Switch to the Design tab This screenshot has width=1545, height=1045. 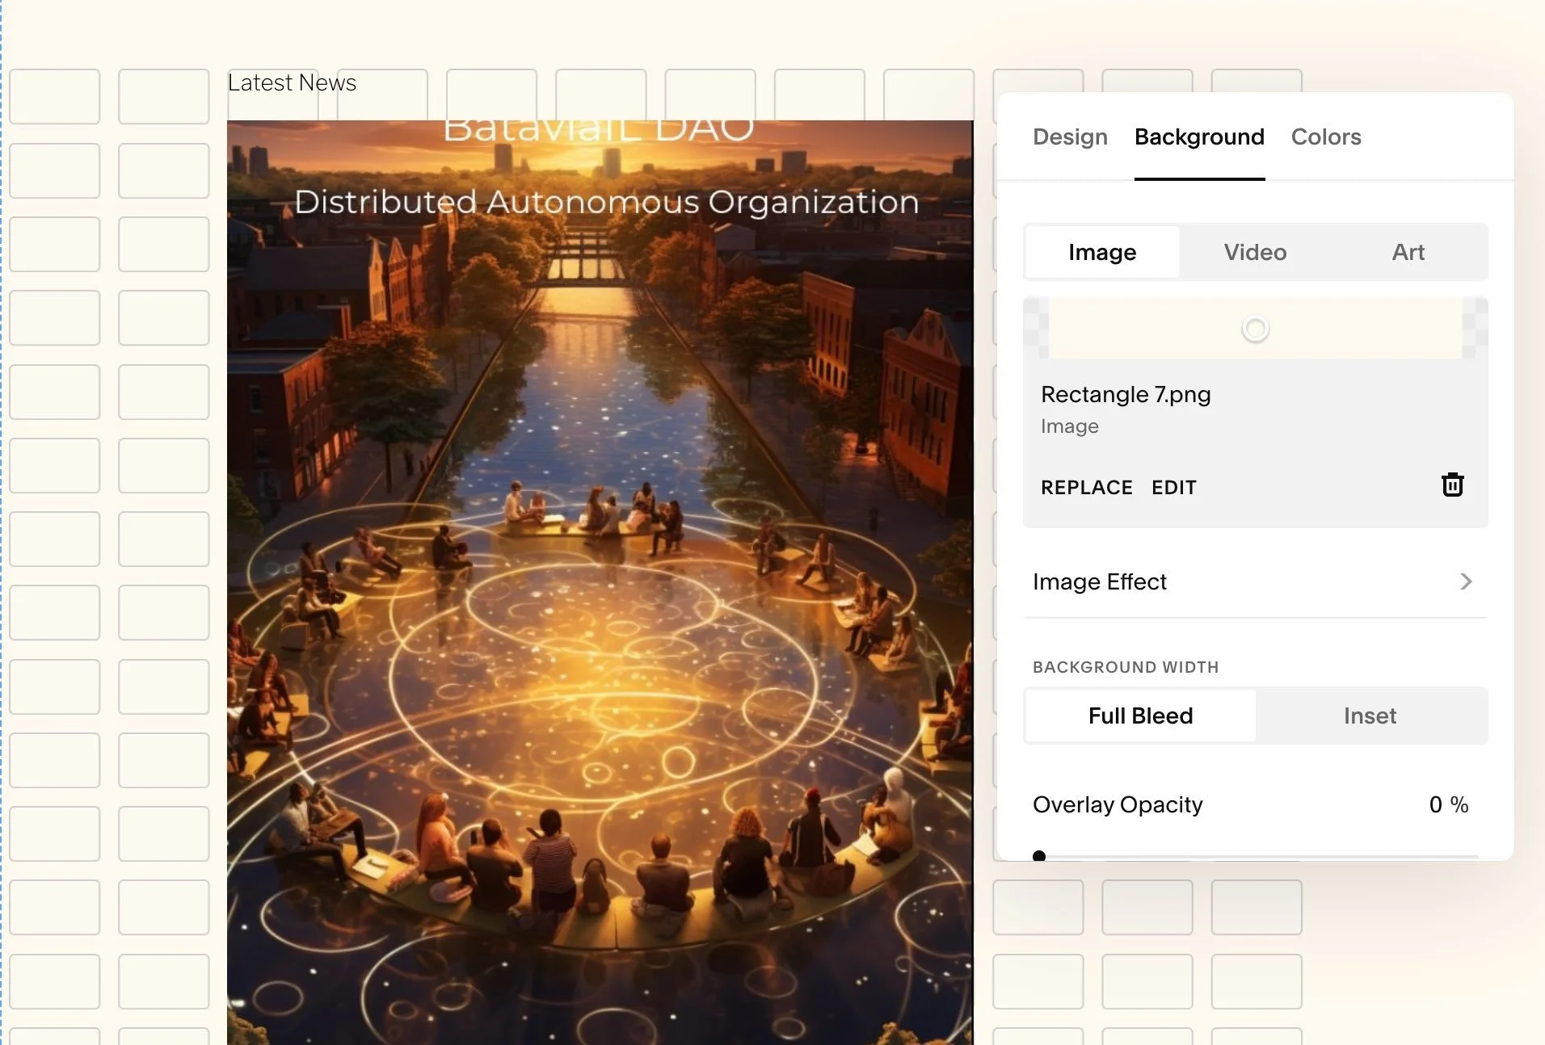tap(1070, 137)
